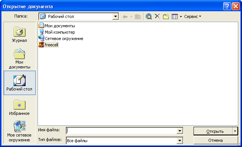
Task: Click the Сетевое окружение icon in list
Action: [41, 38]
